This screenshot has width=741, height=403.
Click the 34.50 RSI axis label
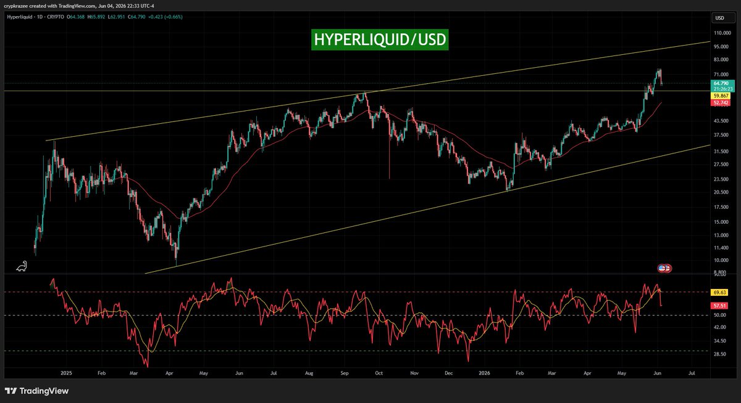point(720,341)
